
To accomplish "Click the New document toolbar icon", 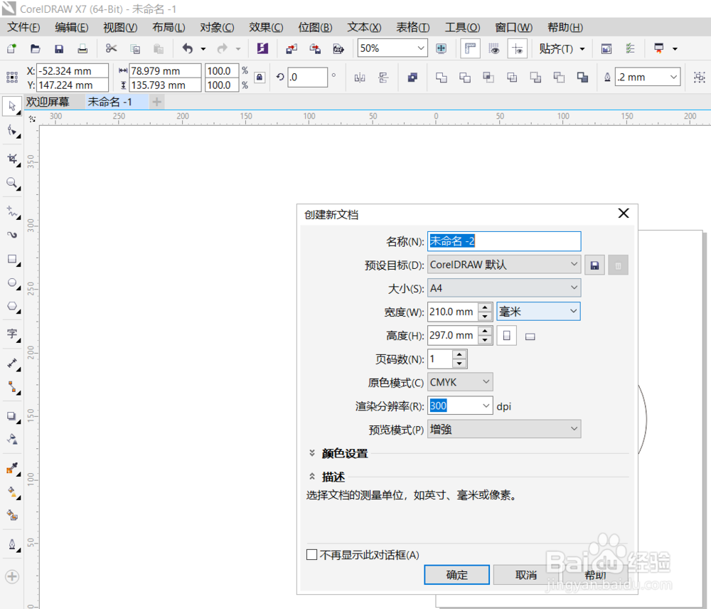I will [11, 48].
